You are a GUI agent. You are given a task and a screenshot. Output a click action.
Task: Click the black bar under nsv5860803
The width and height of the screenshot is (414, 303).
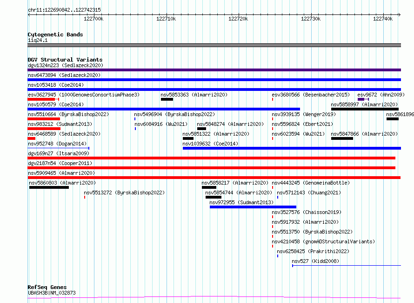[49, 187]
